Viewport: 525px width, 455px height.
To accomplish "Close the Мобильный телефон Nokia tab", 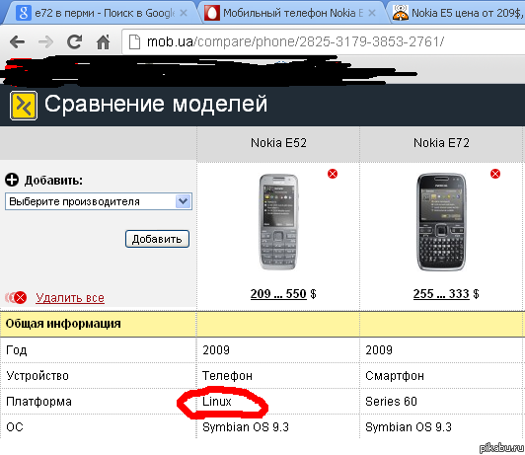I will 372,13.
